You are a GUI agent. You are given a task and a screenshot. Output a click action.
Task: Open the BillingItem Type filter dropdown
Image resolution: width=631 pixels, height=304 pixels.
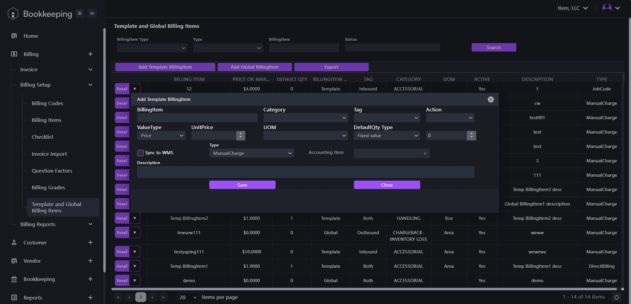point(152,48)
